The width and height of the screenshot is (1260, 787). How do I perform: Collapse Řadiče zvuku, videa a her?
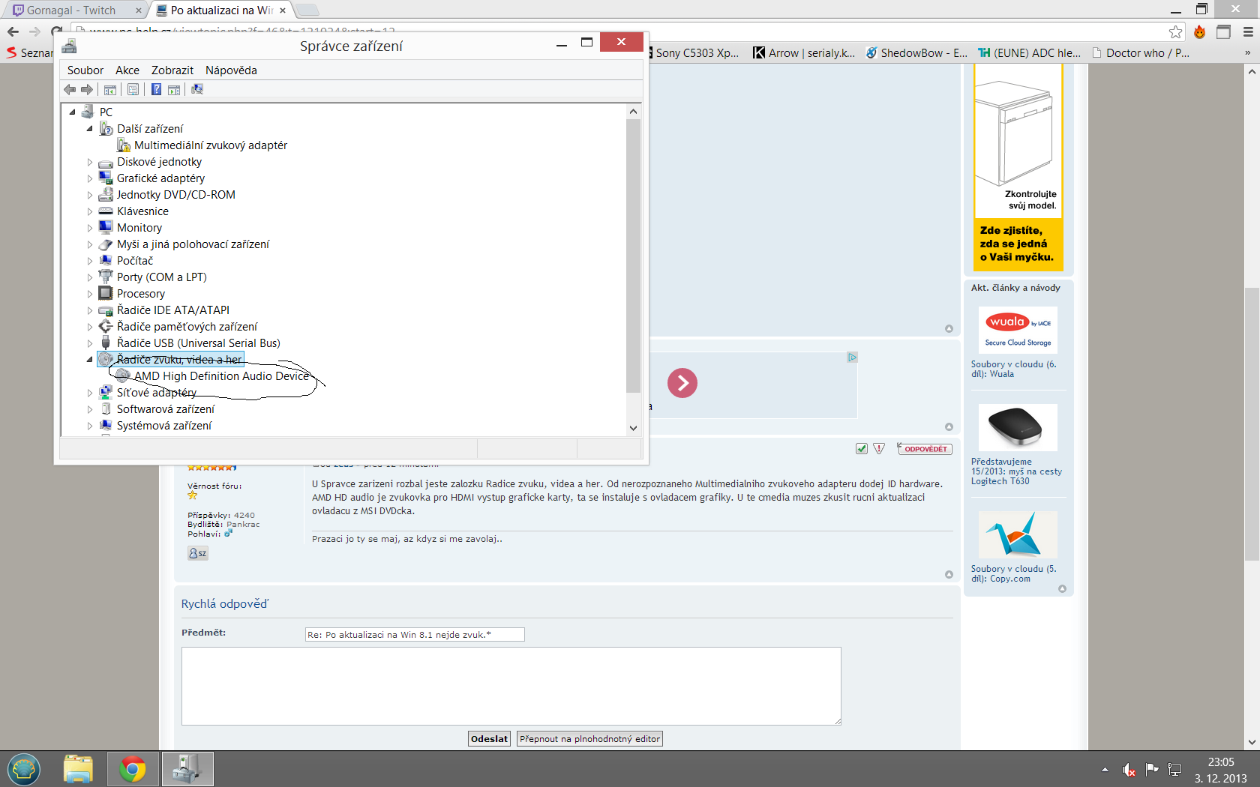90,360
